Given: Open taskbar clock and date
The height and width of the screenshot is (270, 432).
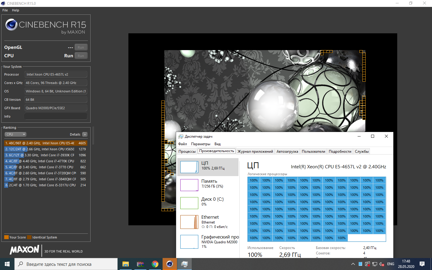Looking at the screenshot, I should pyautogui.click(x=406, y=264).
